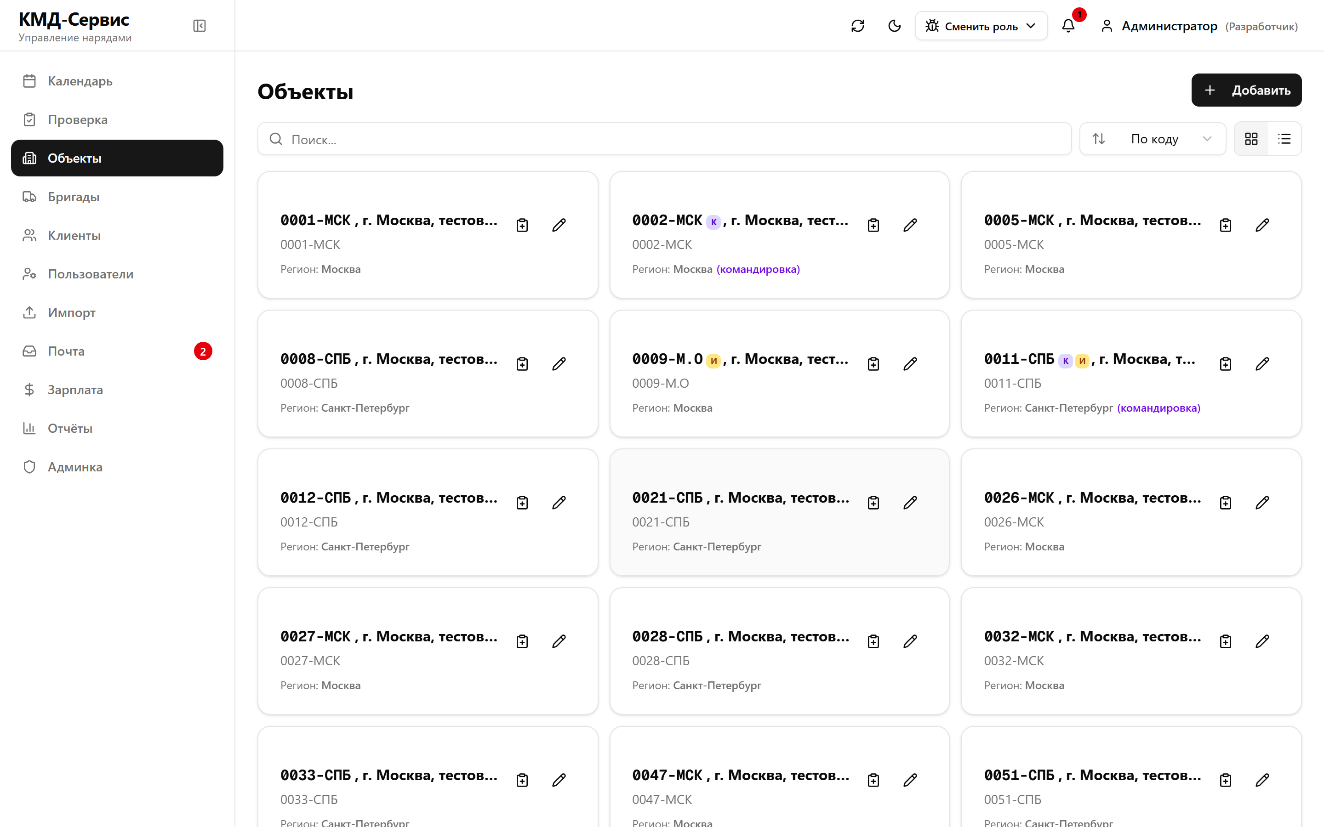
Task: Click the К badge on 0002-МСК
Action: 713,221
